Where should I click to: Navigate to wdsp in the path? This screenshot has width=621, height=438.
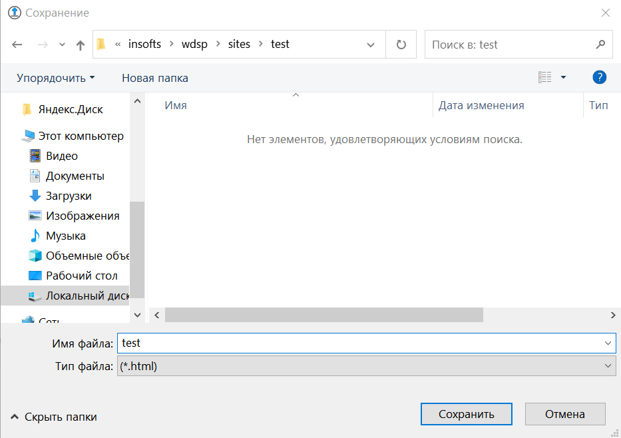tap(194, 44)
